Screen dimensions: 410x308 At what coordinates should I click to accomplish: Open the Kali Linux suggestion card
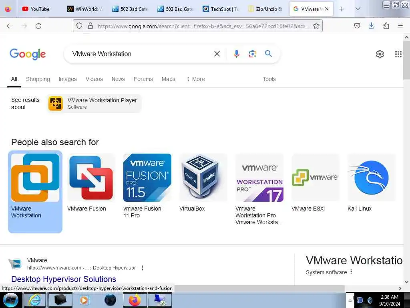[371, 183]
